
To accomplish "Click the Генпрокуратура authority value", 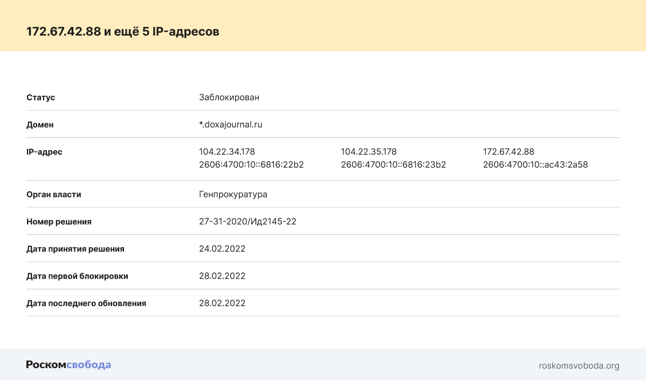I will (x=233, y=195).
